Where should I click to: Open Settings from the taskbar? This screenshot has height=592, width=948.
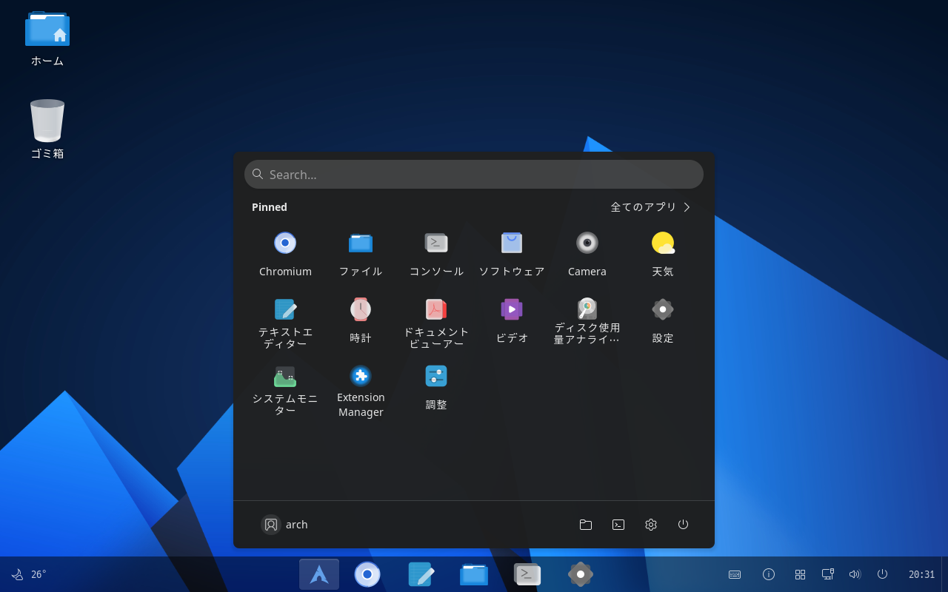point(581,574)
